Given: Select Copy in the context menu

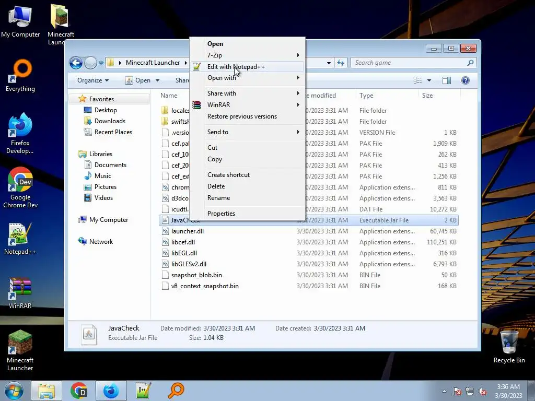Looking at the screenshot, I should coord(247,159).
